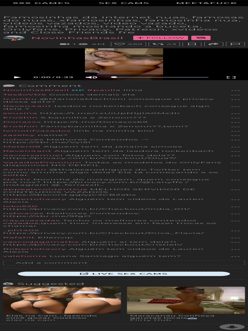Open options menu for zazelcy comment
248x331 pixels.
[235, 135]
